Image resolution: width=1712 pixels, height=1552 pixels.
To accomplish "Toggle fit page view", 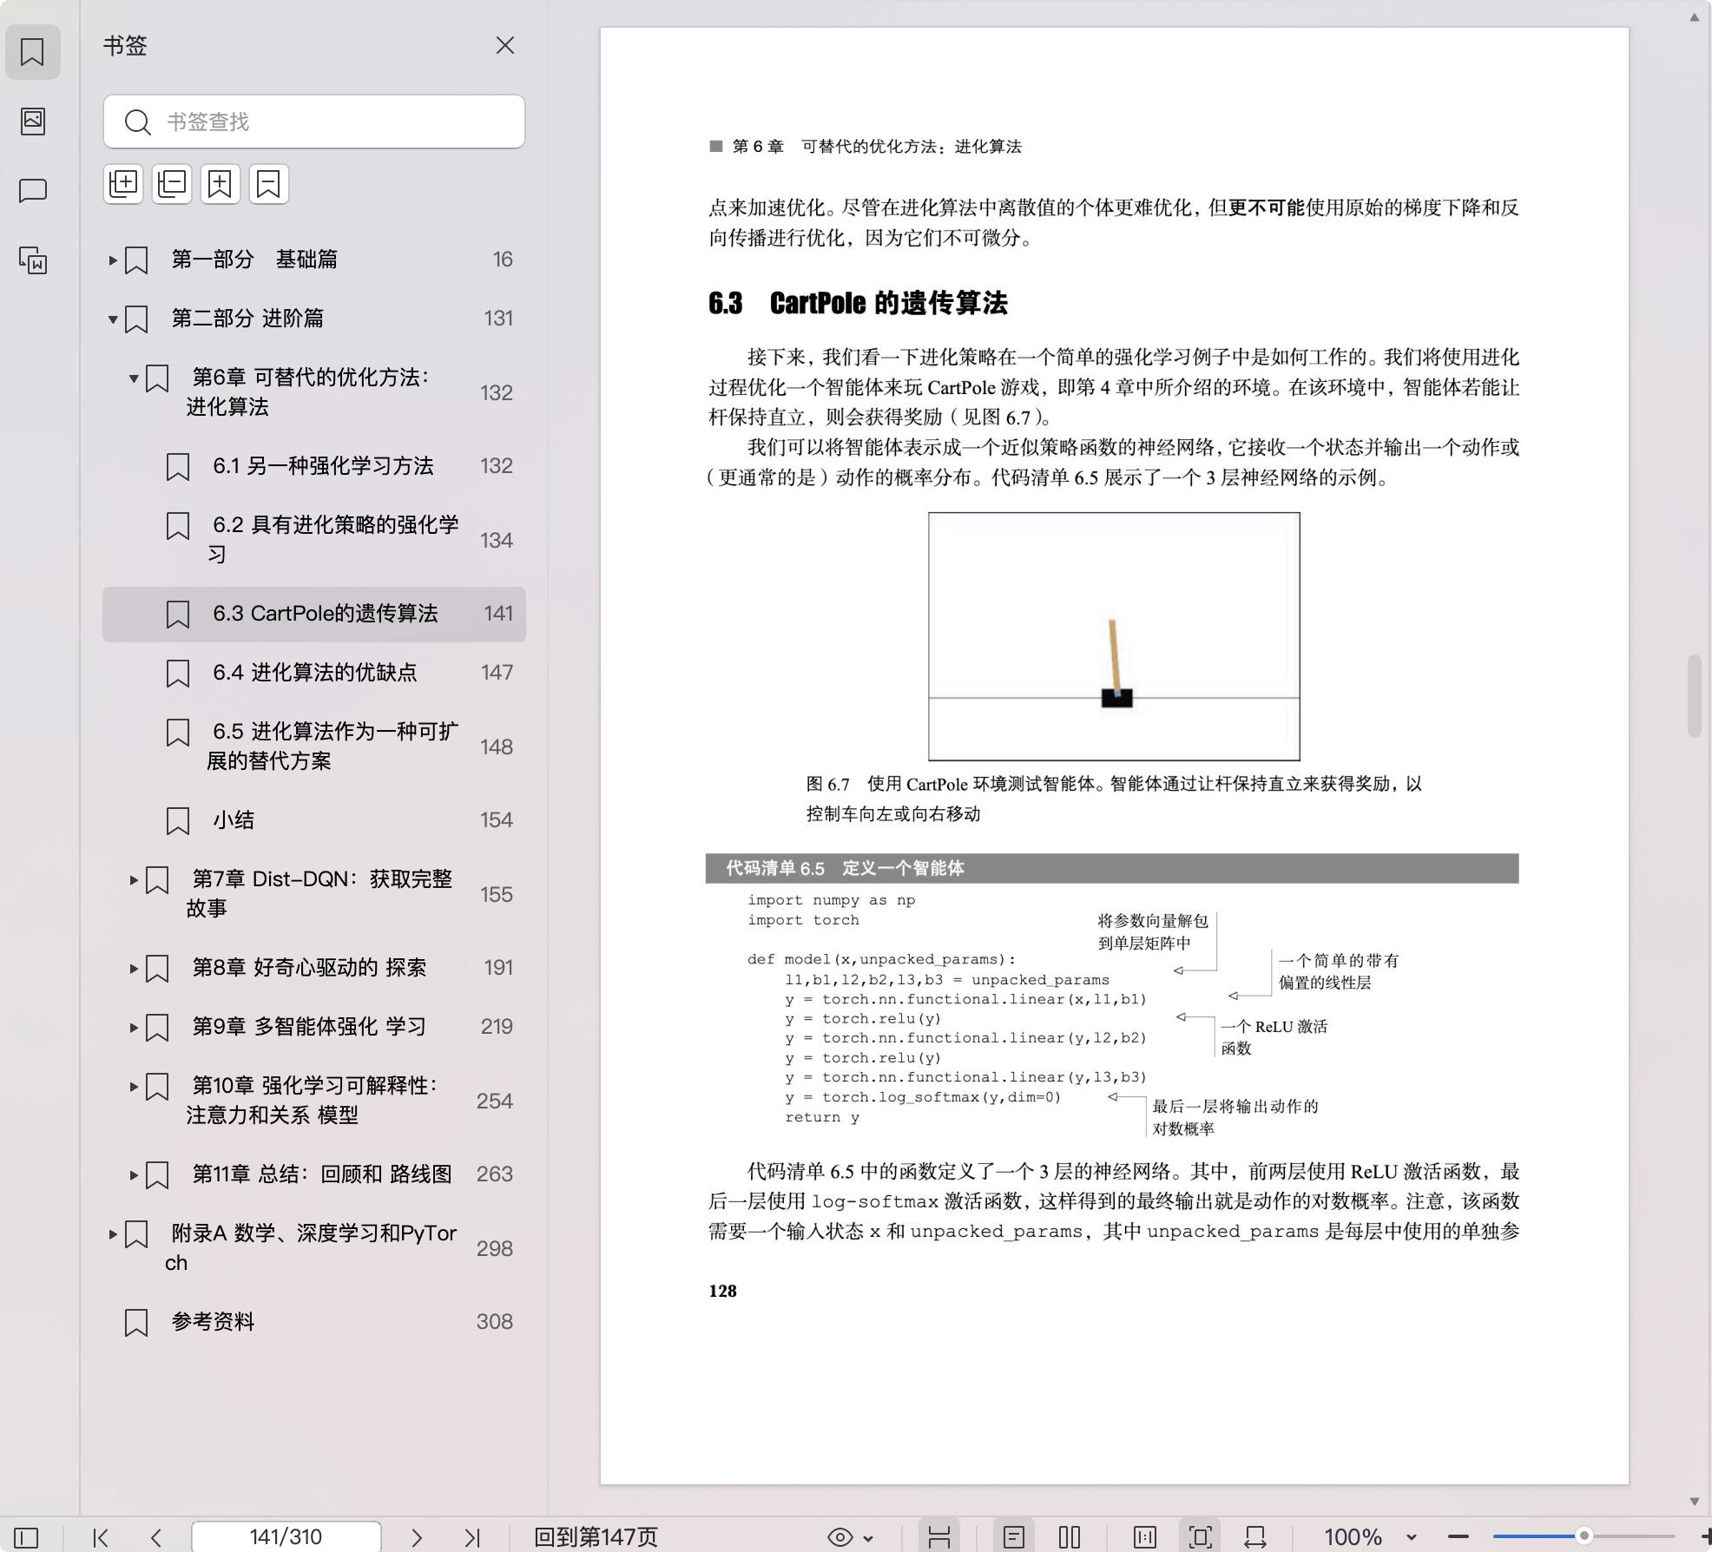I will click(x=1201, y=1537).
